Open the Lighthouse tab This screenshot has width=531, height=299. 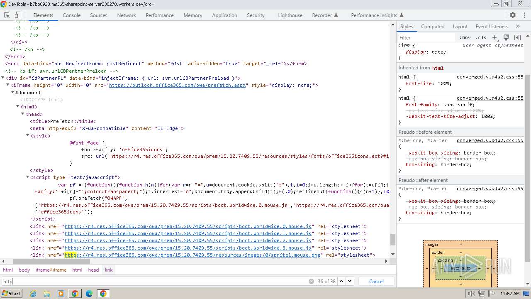point(290,15)
